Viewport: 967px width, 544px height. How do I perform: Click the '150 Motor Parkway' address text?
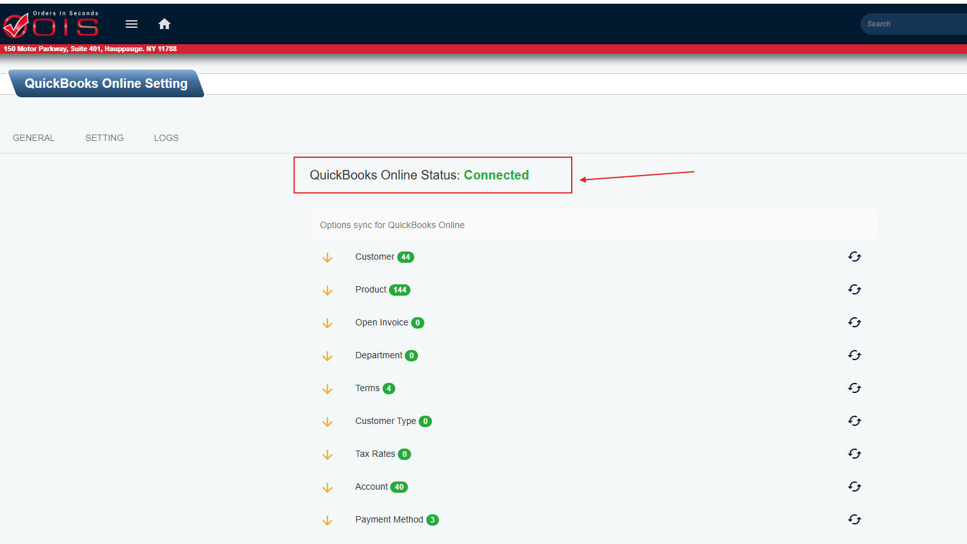click(90, 49)
